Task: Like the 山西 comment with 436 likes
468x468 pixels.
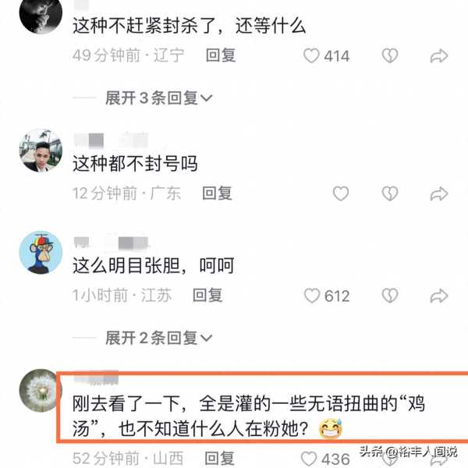Action: tap(309, 459)
